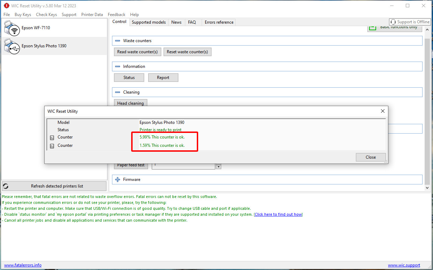This screenshot has width=433, height=270.
Task: Open the www.wic.support link
Action: 404,265
